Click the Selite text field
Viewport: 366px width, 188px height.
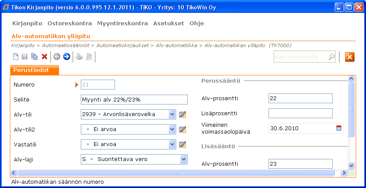134,100
